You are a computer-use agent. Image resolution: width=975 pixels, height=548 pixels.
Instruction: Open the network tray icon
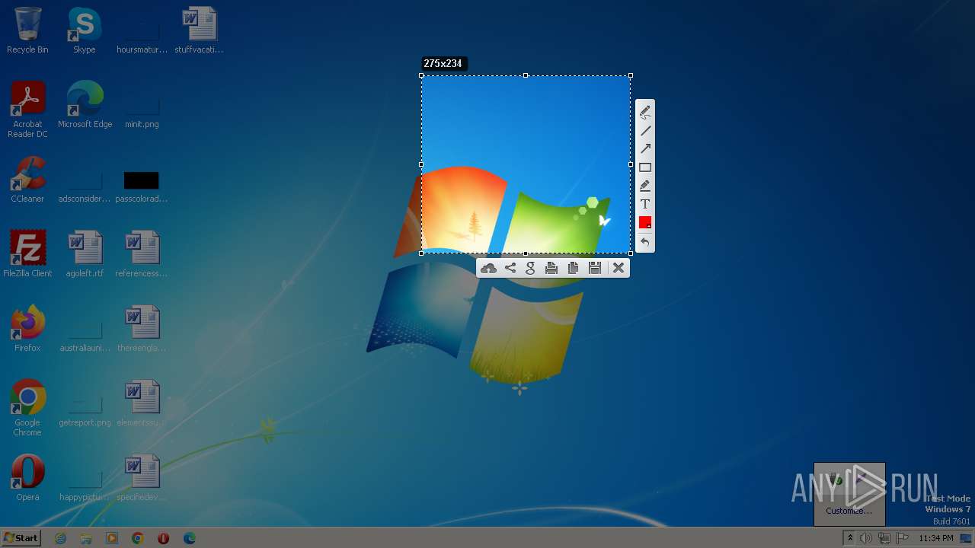tap(884, 538)
